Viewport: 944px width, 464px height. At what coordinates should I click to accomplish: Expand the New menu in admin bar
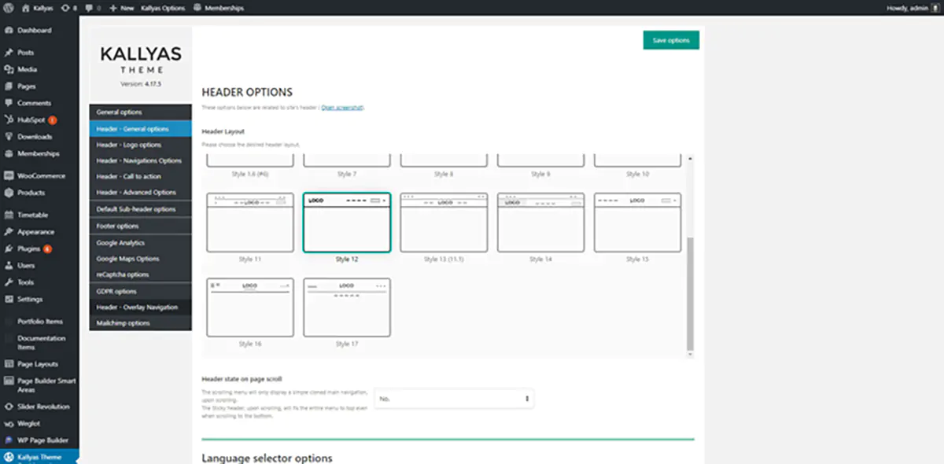[x=121, y=8]
